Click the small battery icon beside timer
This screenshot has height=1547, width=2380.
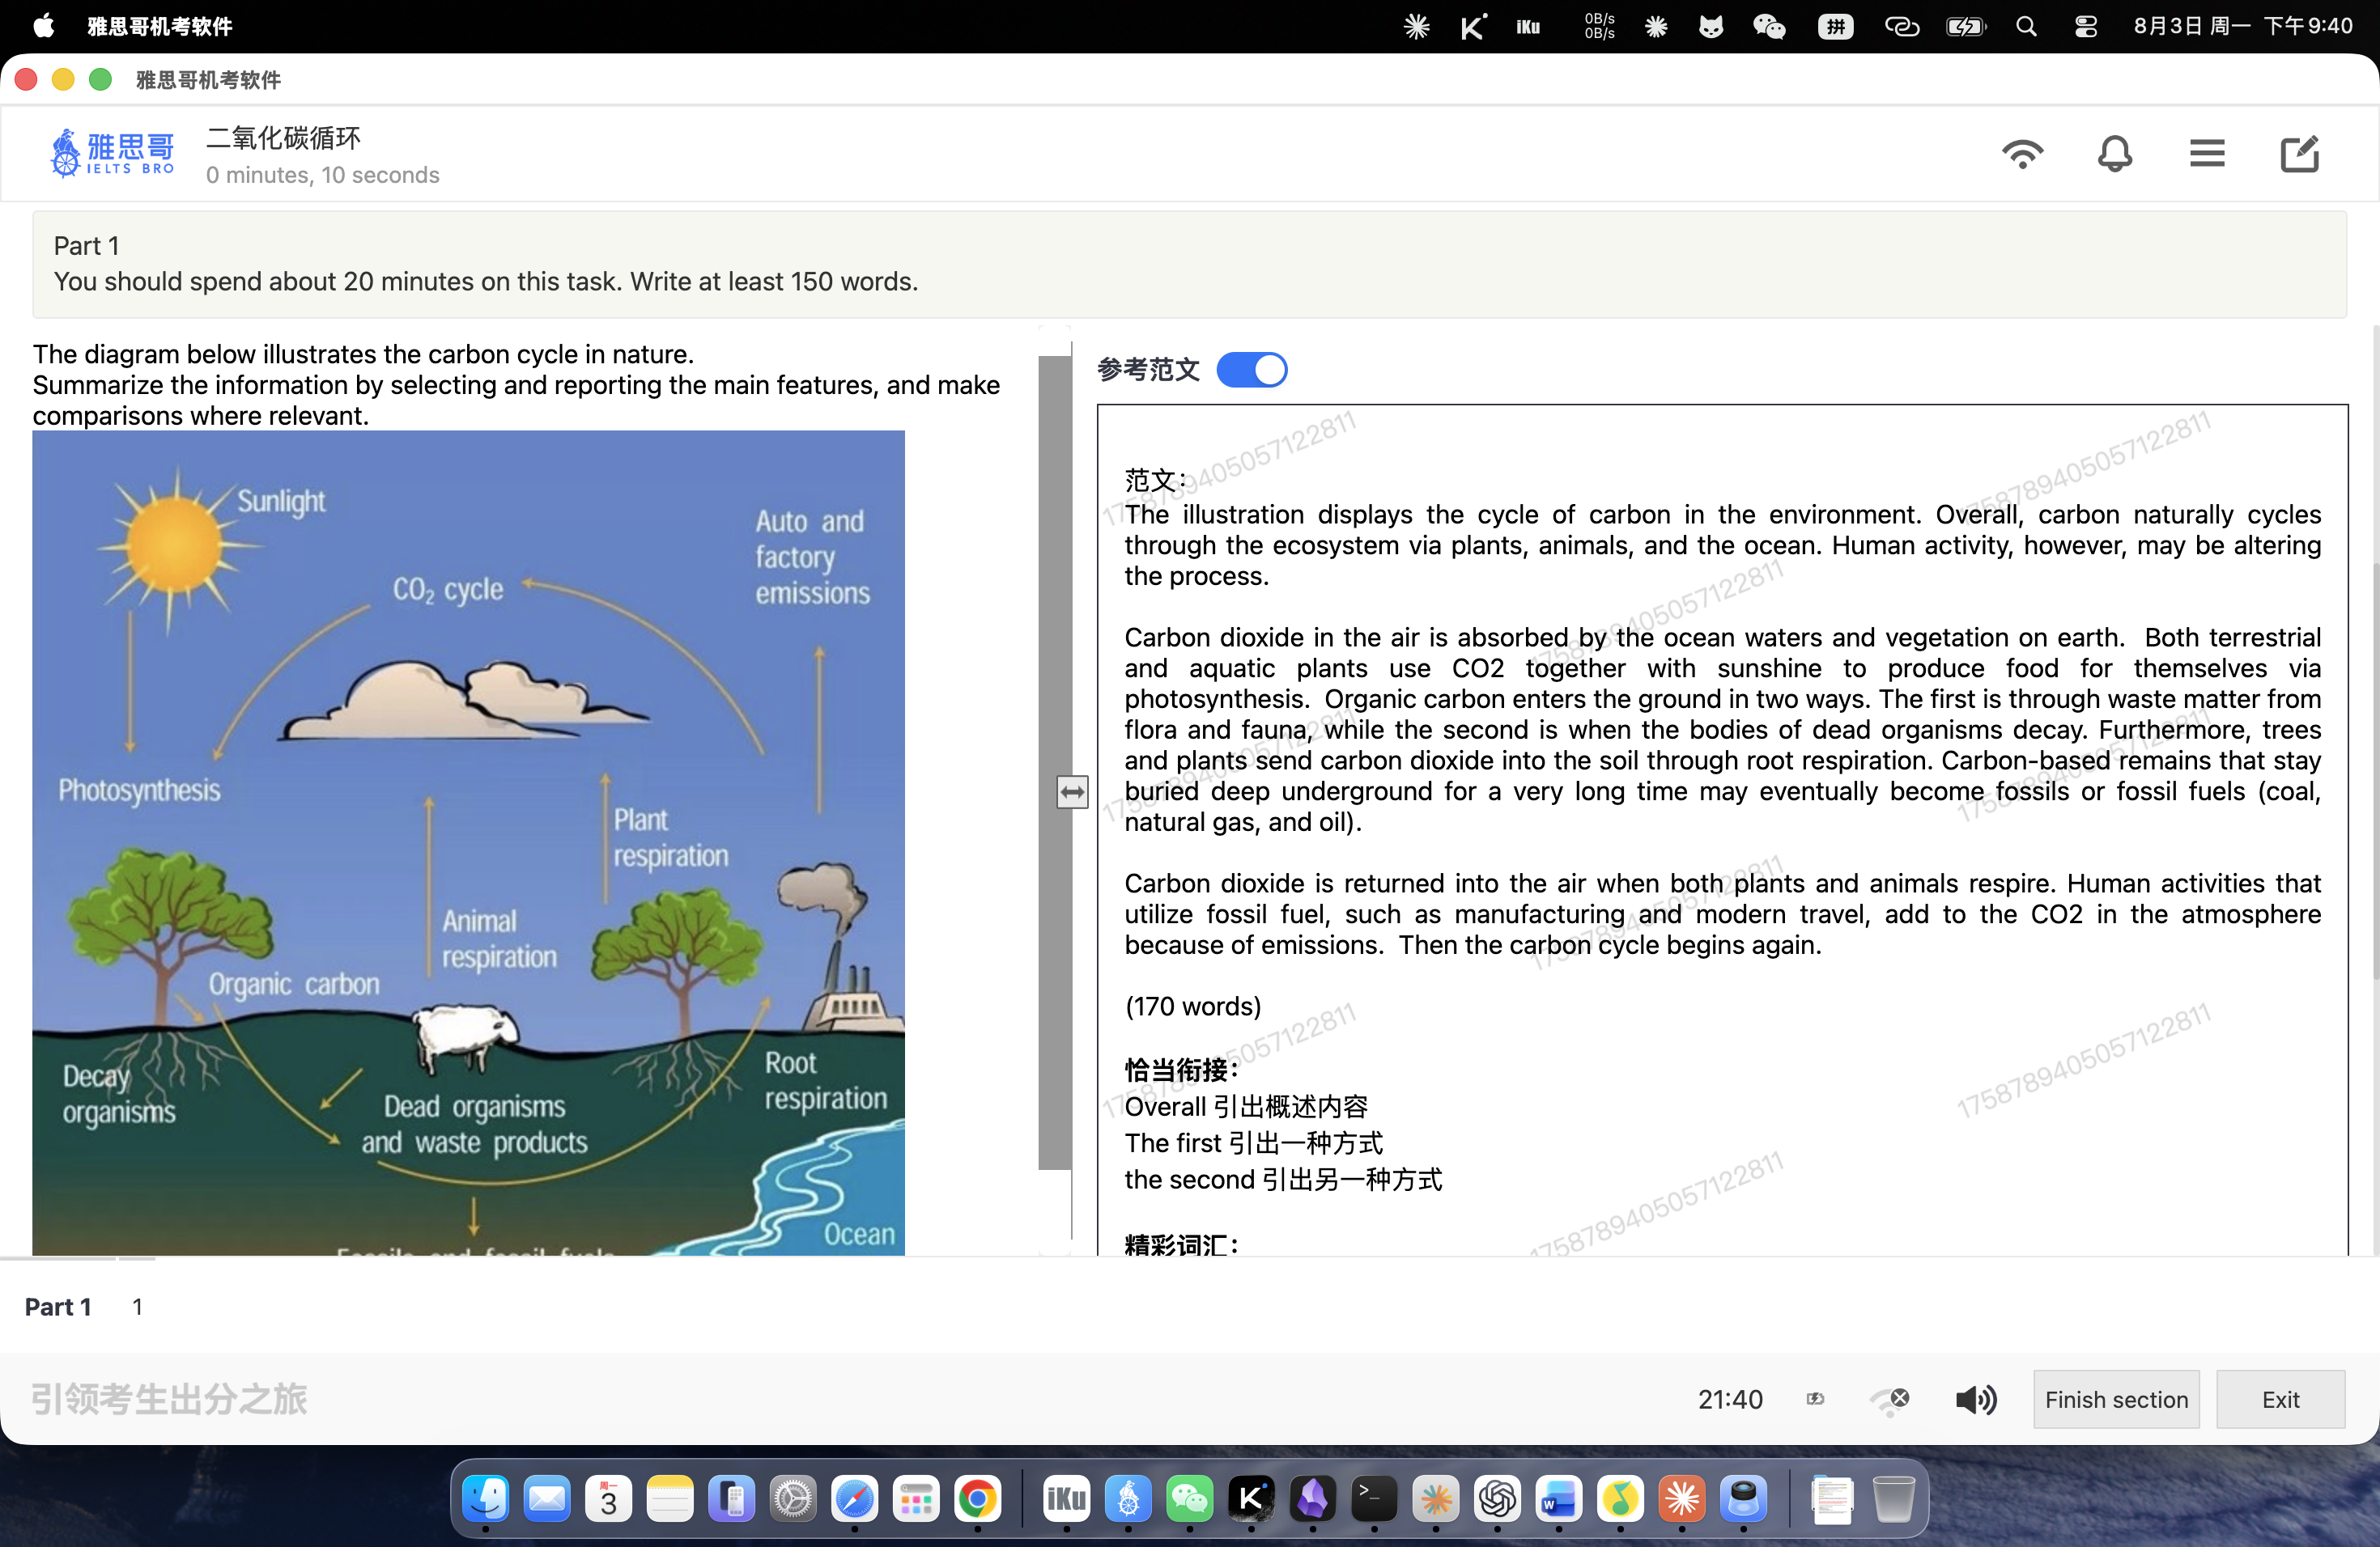[1815, 1399]
